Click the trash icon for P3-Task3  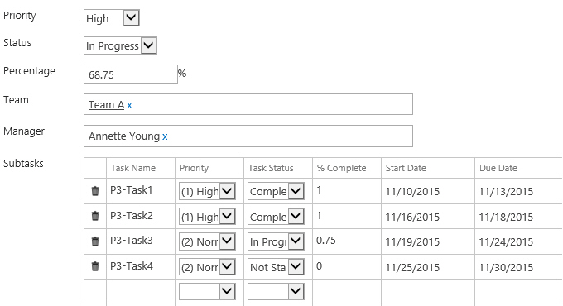tap(95, 241)
